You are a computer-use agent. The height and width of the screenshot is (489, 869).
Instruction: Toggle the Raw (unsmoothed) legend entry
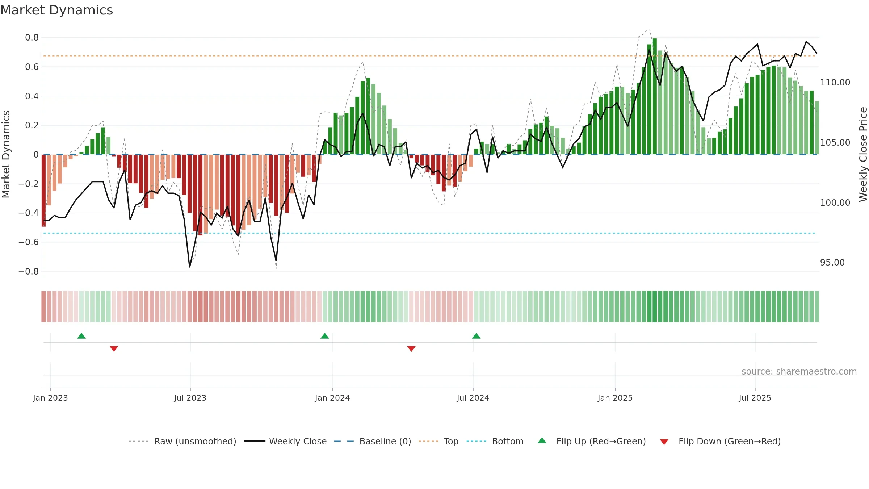(182, 441)
